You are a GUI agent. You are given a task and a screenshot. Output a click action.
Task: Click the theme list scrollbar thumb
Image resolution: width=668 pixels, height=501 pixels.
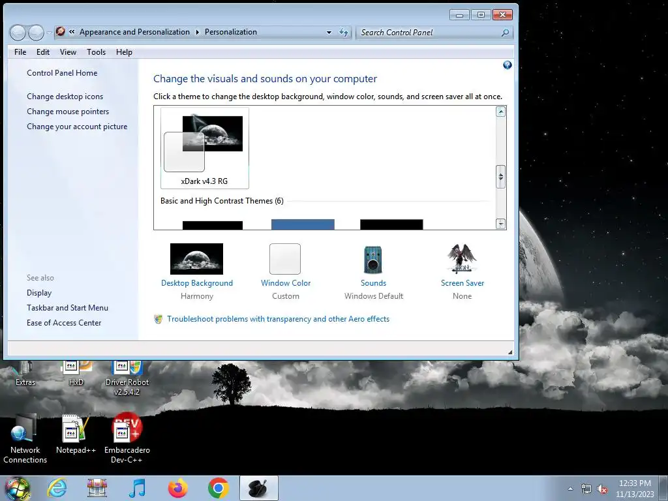(x=500, y=177)
